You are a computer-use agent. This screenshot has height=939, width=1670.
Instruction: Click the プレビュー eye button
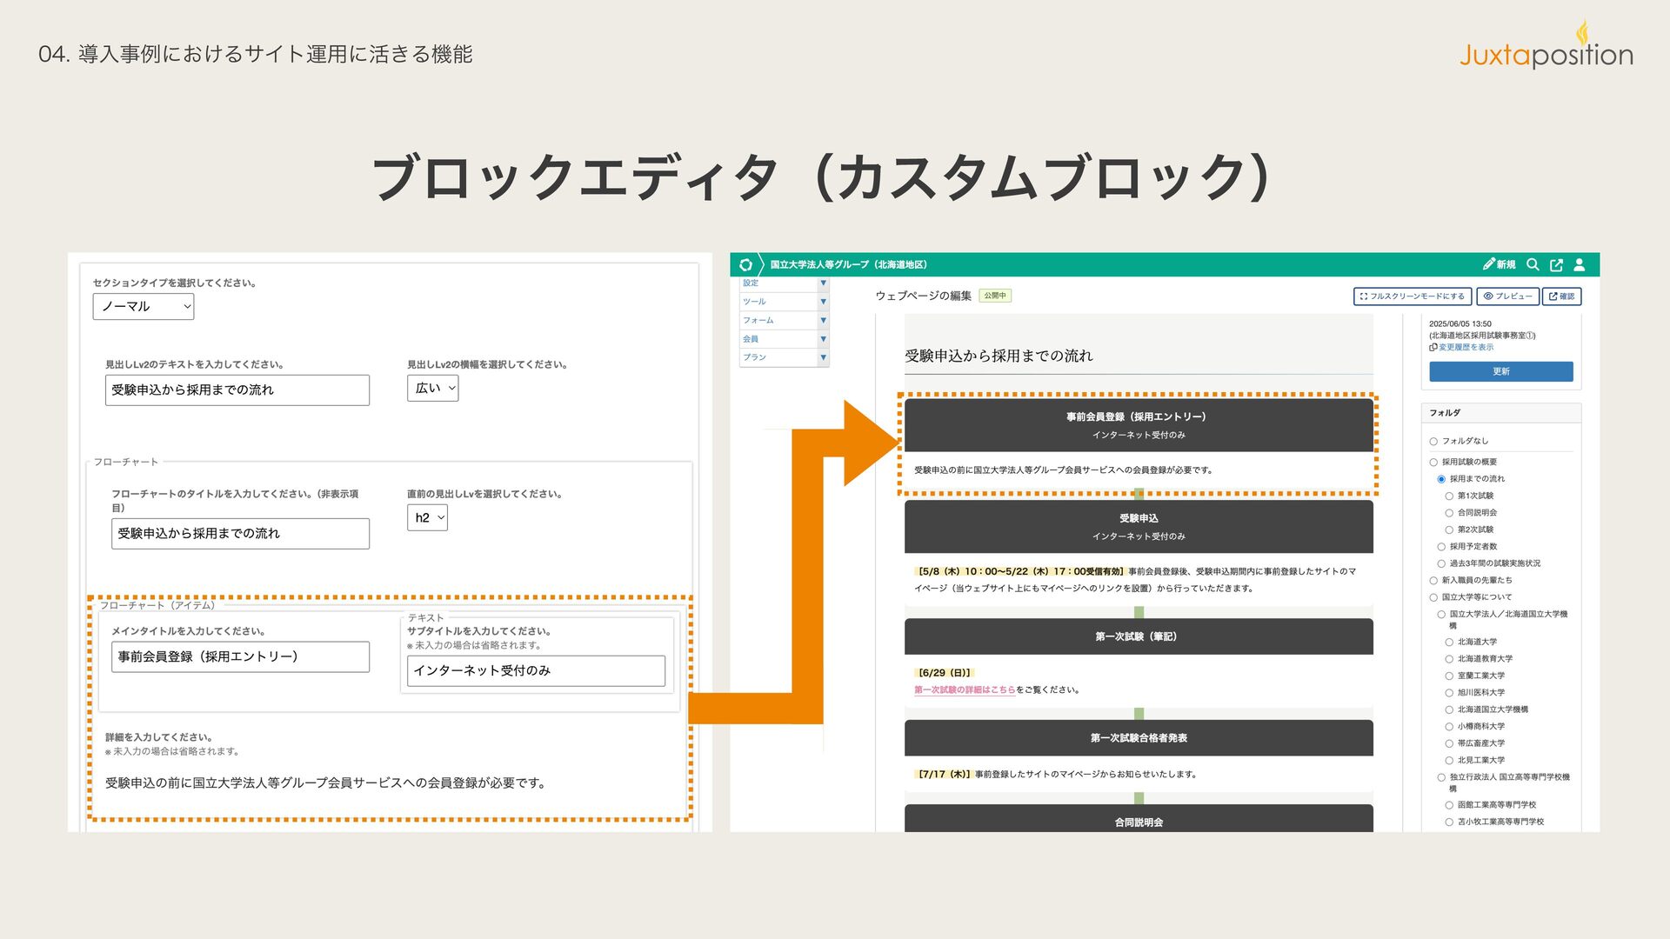coord(1507,296)
